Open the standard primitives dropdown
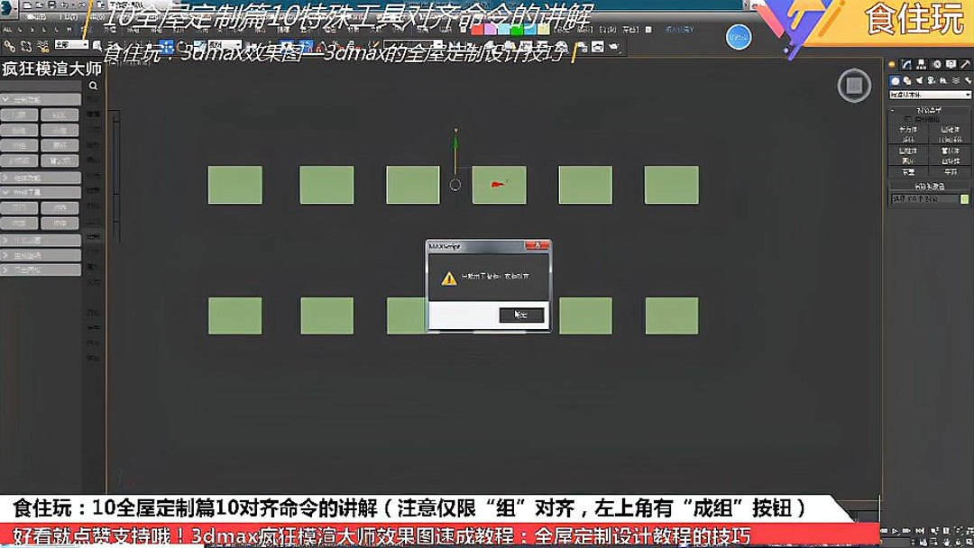The height and width of the screenshot is (548, 974). click(929, 94)
